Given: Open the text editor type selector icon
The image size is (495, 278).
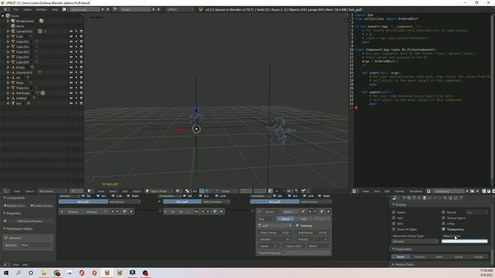Looking at the screenshot, I should point(354,191).
